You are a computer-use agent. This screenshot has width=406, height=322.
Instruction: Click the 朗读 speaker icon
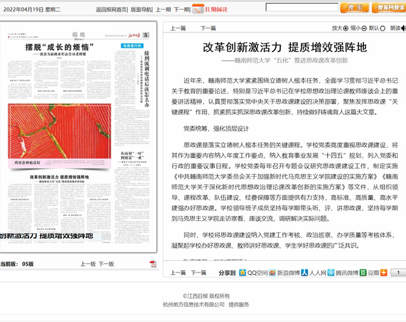(x=403, y=28)
